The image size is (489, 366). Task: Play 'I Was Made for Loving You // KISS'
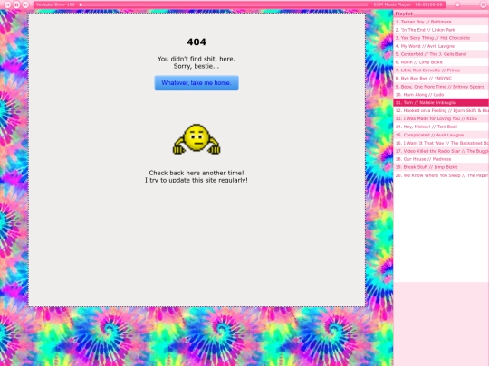[x=441, y=118]
